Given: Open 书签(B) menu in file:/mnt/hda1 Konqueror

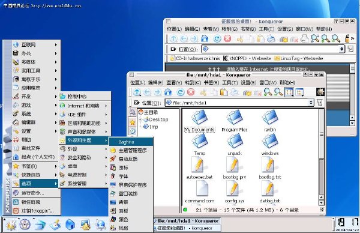Looking at the screenshot, I should [211, 82].
